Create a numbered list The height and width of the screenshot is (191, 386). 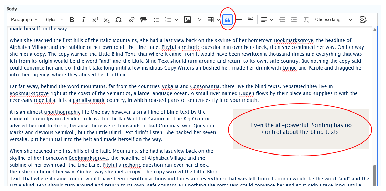point(168,20)
